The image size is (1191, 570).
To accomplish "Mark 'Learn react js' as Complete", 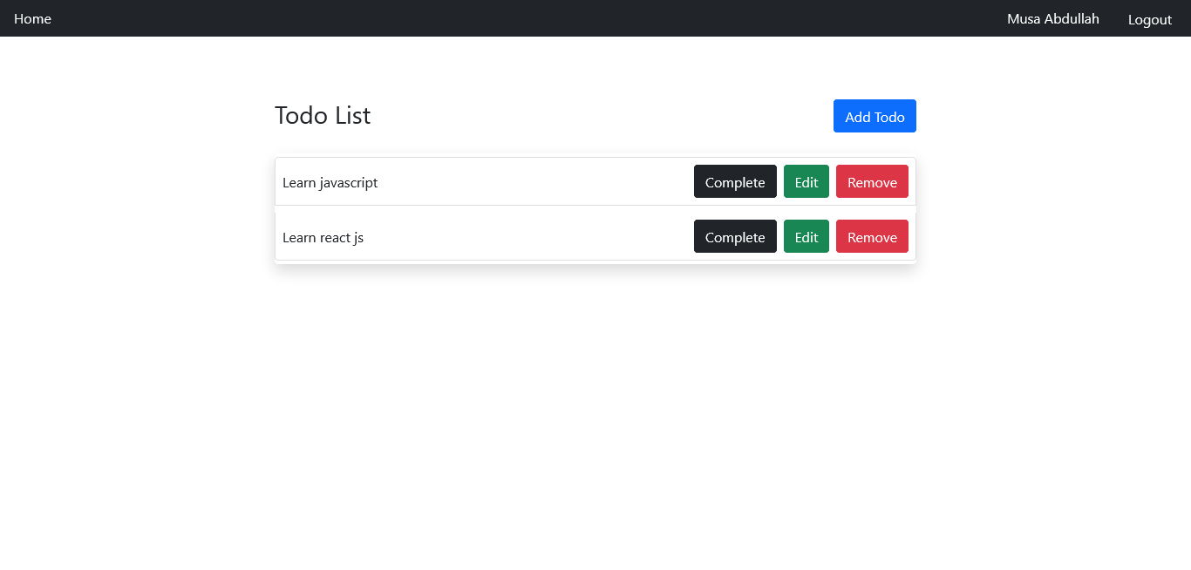I will point(735,236).
